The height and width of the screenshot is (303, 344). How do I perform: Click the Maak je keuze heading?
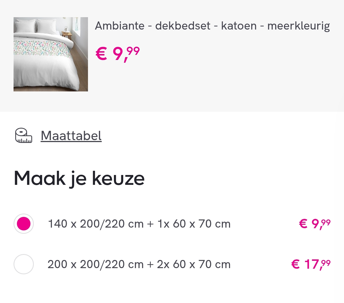point(79,178)
